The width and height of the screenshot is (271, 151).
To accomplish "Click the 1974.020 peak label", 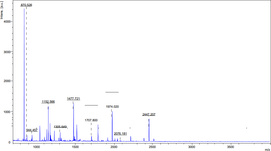I will [112, 107].
